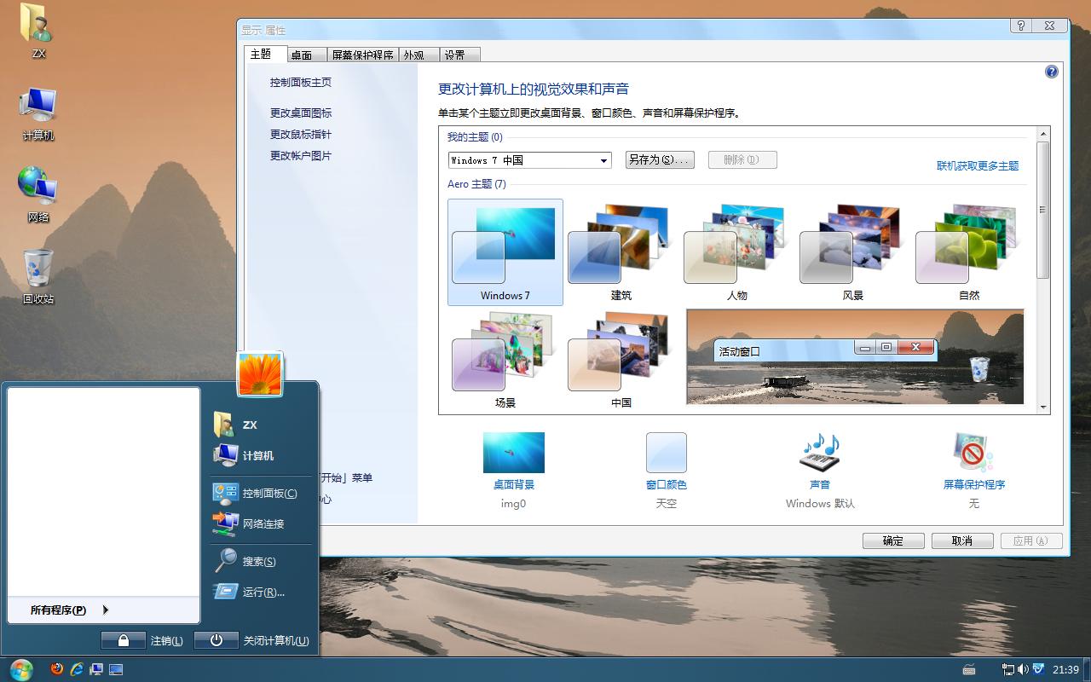
Task: Select the 建筑 Aero theme thumbnail
Action: click(x=618, y=243)
